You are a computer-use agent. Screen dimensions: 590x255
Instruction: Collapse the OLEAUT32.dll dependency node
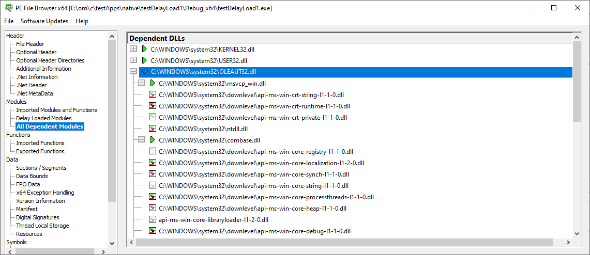click(x=133, y=71)
